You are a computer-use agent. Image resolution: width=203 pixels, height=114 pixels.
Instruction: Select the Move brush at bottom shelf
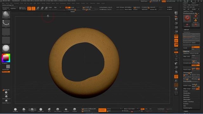point(49,110)
